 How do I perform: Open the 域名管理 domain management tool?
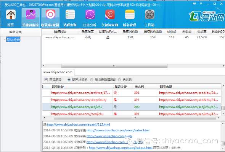click(x=130, y=18)
